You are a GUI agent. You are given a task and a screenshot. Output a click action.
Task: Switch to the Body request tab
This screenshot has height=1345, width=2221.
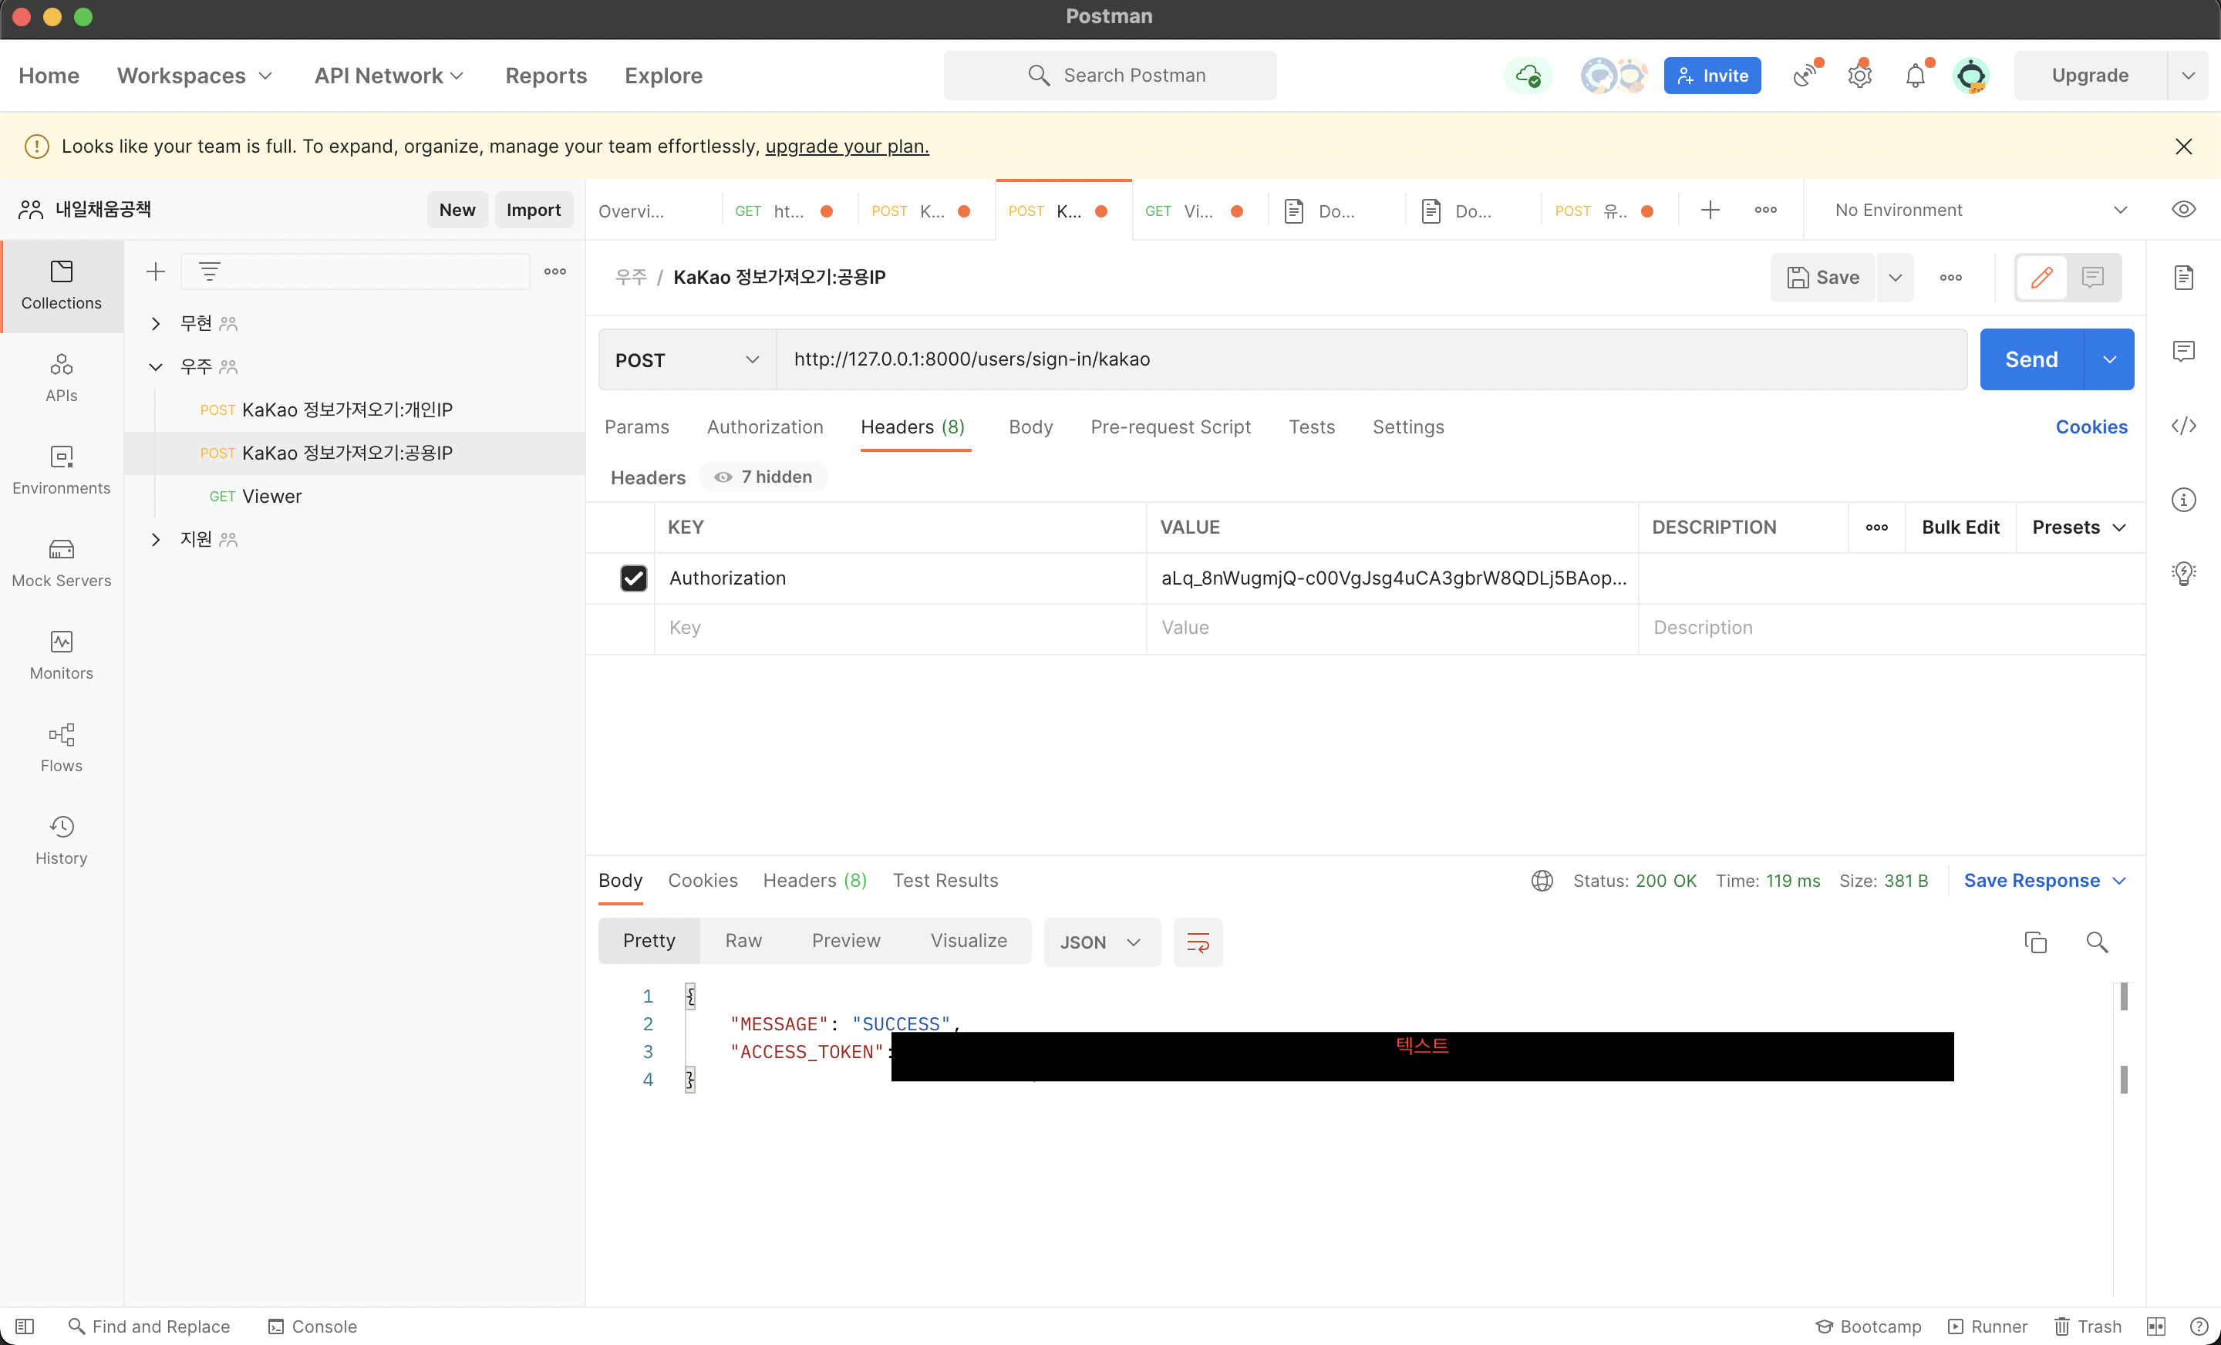(x=1030, y=426)
